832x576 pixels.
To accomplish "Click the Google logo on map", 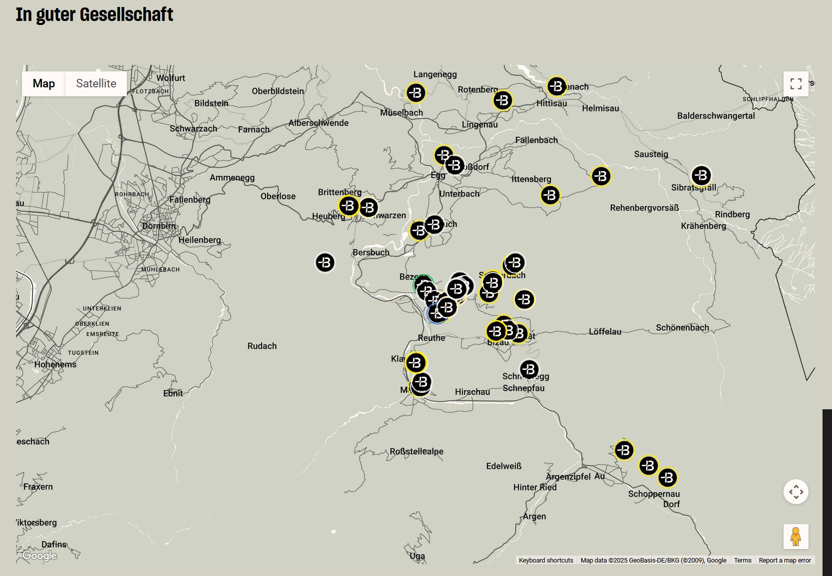I will point(39,556).
